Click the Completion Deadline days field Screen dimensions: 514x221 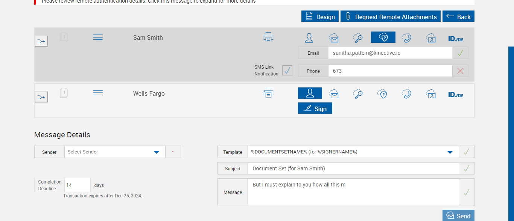pos(78,185)
